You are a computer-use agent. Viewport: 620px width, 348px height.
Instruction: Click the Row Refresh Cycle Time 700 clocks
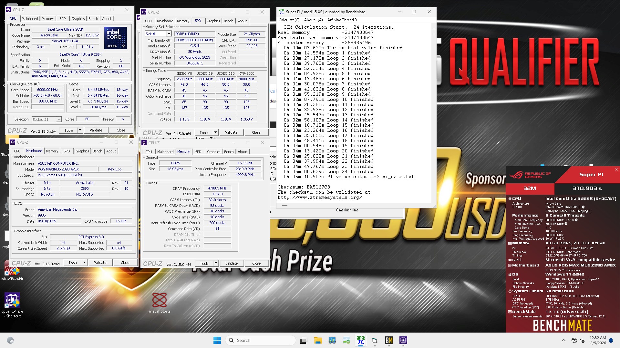[x=217, y=223]
